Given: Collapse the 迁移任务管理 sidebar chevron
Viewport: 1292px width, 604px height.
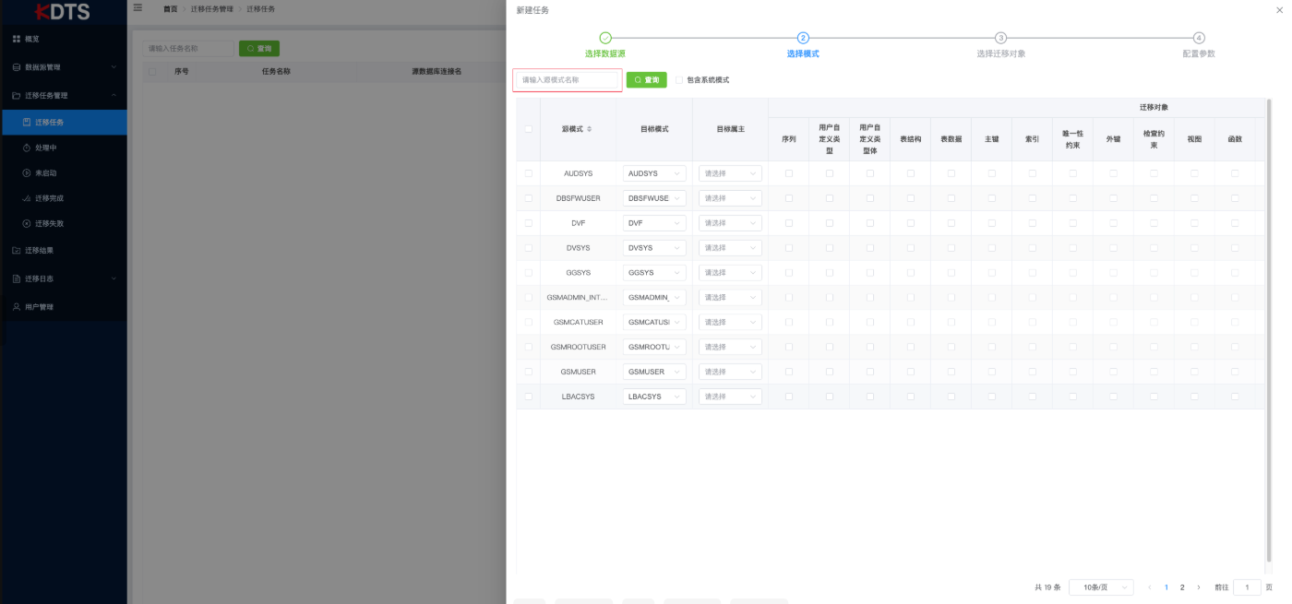Looking at the screenshot, I should 114,95.
